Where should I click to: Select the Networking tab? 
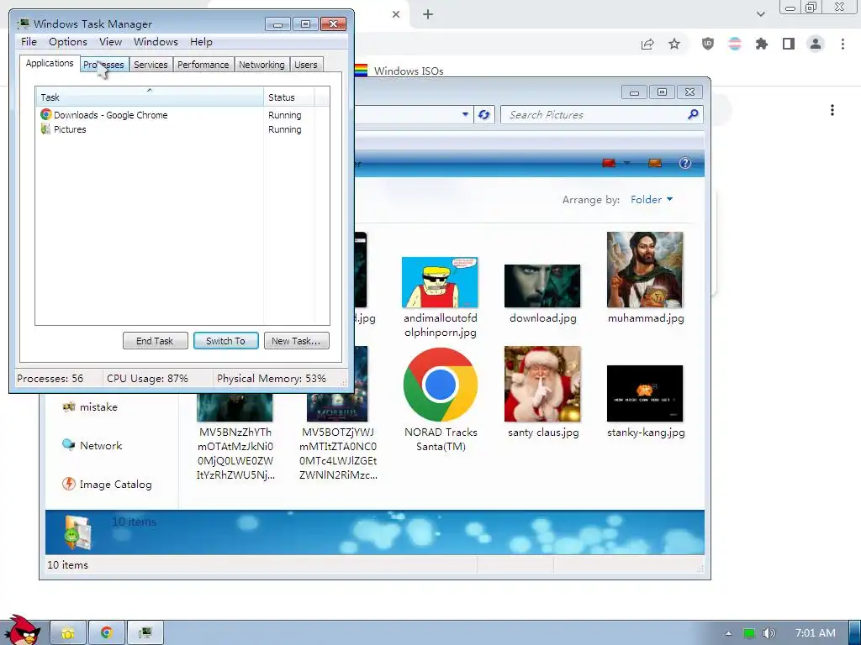coord(261,65)
